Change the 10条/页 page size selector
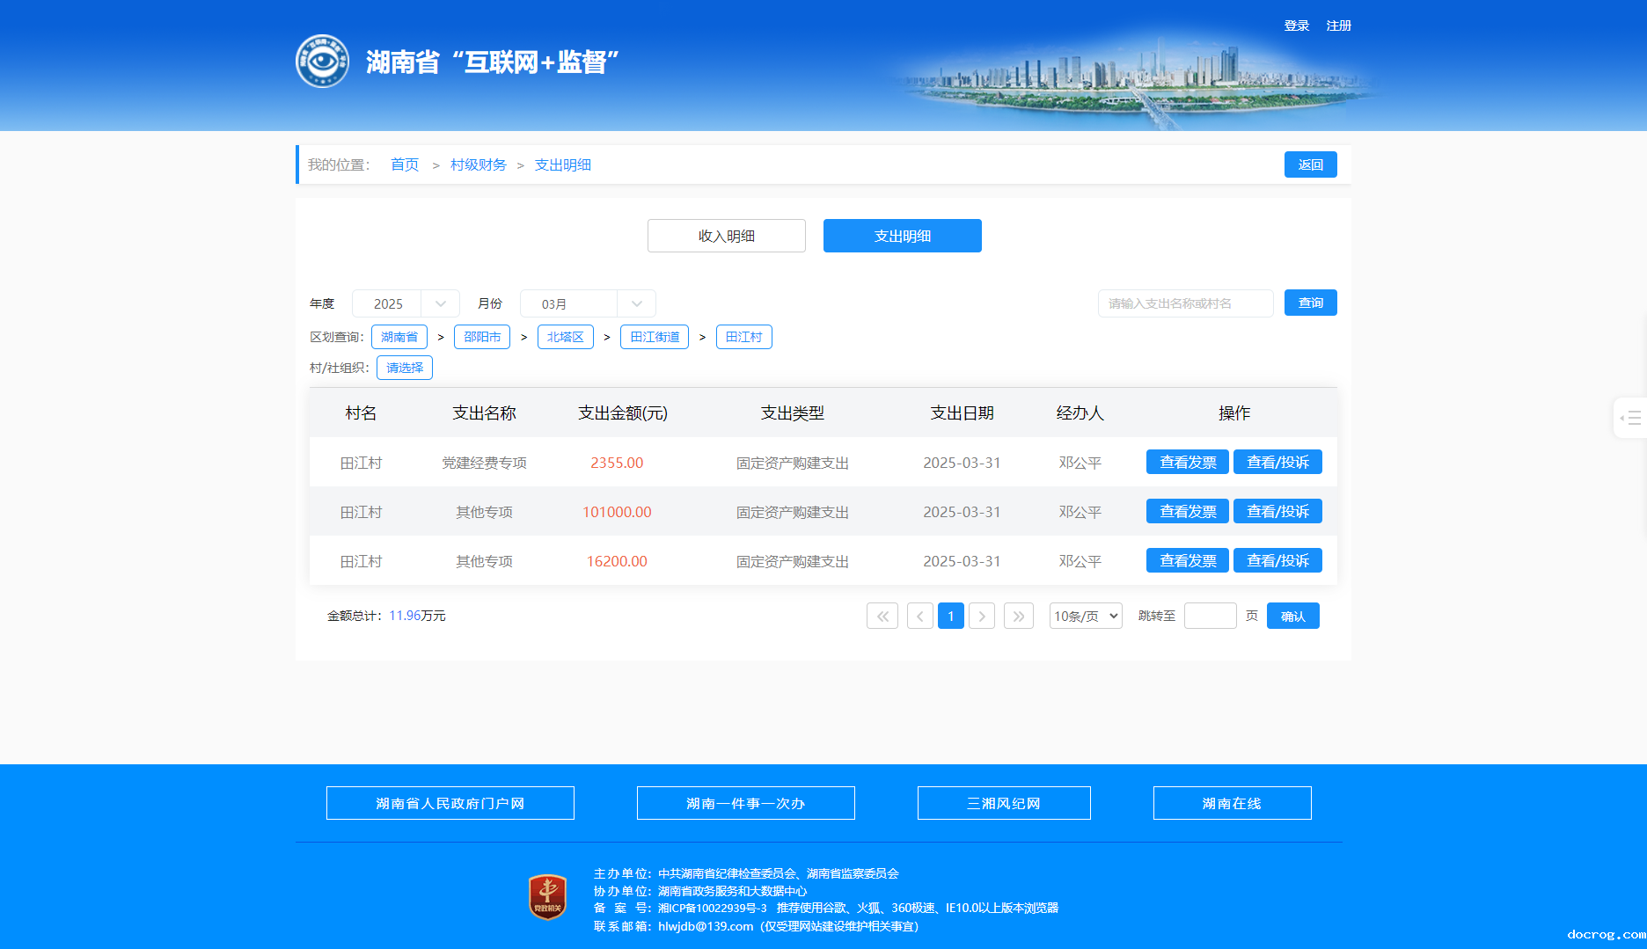Image resolution: width=1647 pixels, height=949 pixels. pyautogui.click(x=1086, y=616)
